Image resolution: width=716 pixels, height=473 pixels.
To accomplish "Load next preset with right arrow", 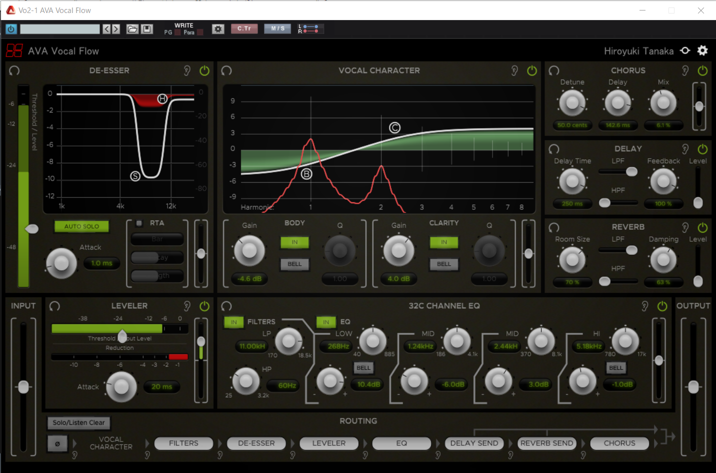I will coord(116,29).
